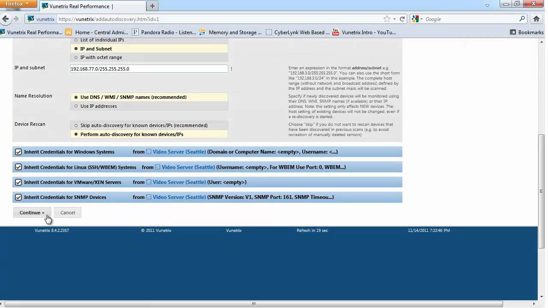548x308 pixels.
Task: Click the Continue > button
Action: click(x=32, y=213)
